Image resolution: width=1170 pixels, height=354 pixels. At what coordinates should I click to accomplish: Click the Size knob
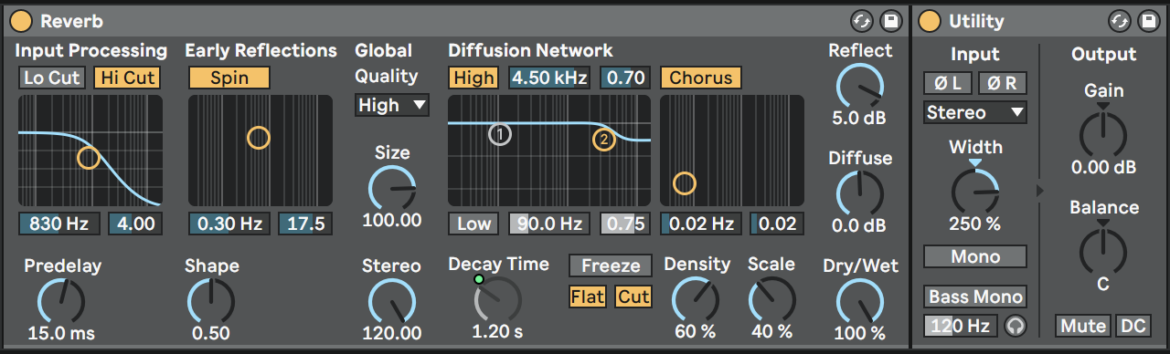[392, 187]
